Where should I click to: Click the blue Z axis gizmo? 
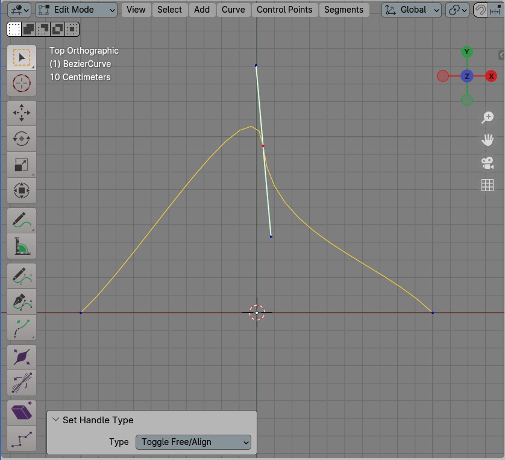click(466, 77)
